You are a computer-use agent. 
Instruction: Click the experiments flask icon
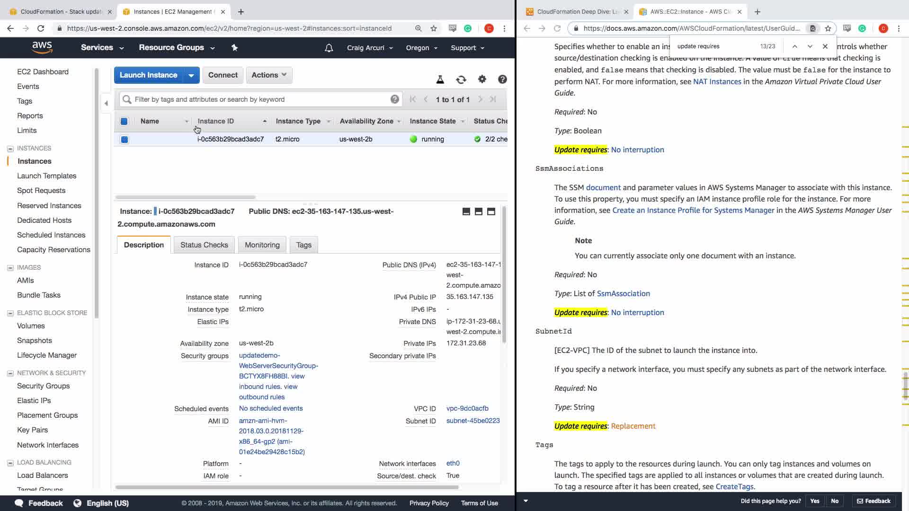[440, 79]
